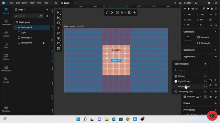Select the Avatar tool
Image resolution: width=220 pixels, height=123 pixels.
click(58, 38)
